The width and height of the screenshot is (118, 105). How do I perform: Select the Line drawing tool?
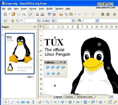[12, 102]
